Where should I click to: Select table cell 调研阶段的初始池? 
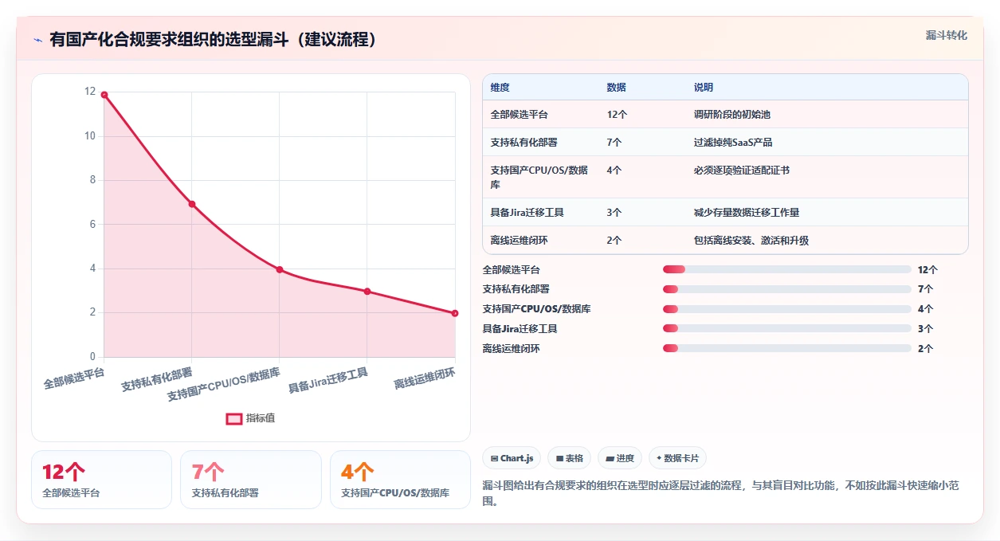[x=732, y=115]
